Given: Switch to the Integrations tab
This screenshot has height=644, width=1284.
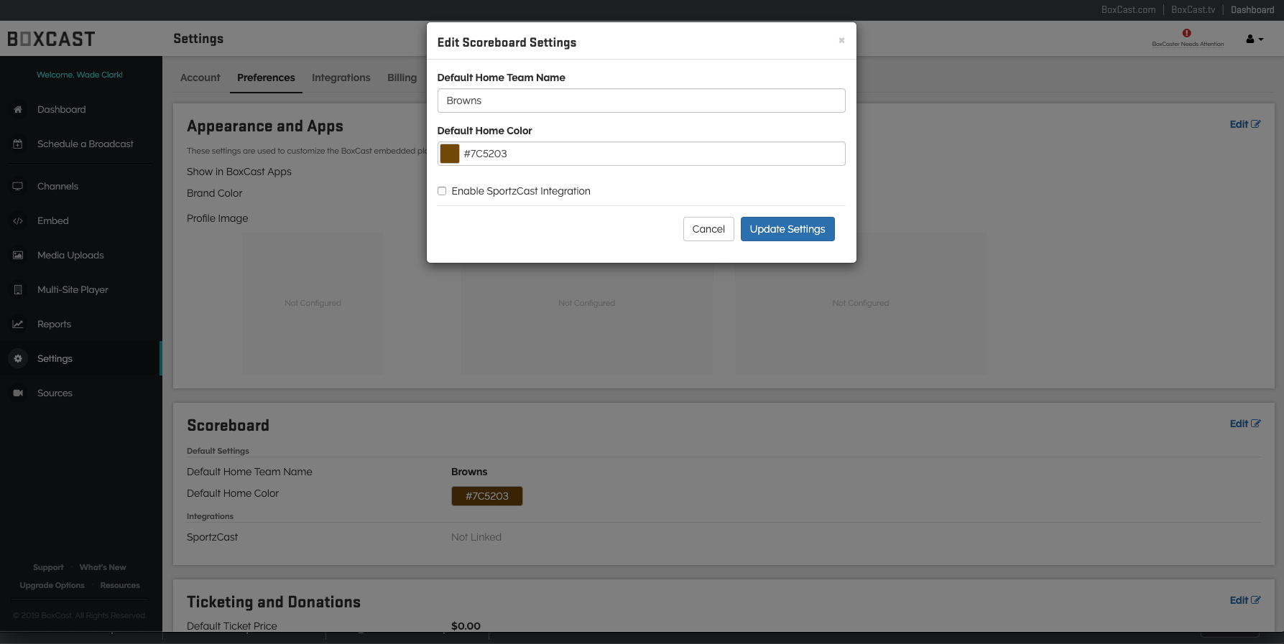Looking at the screenshot, I should [341, 78].
